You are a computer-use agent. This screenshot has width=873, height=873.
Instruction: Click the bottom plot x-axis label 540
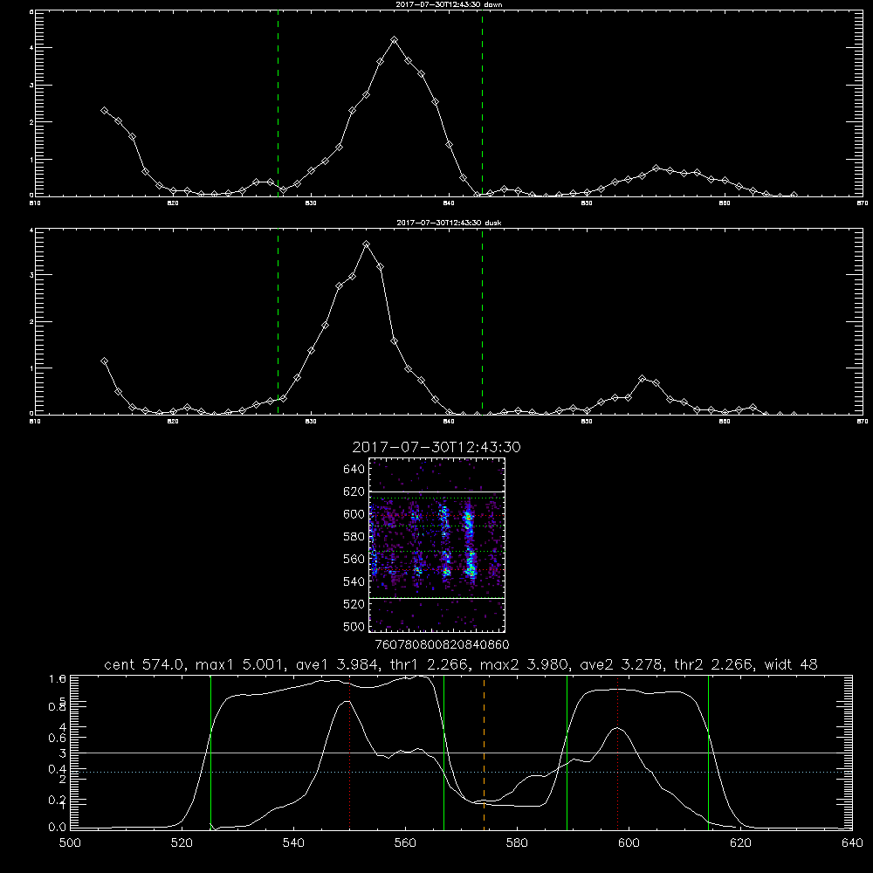293,843
